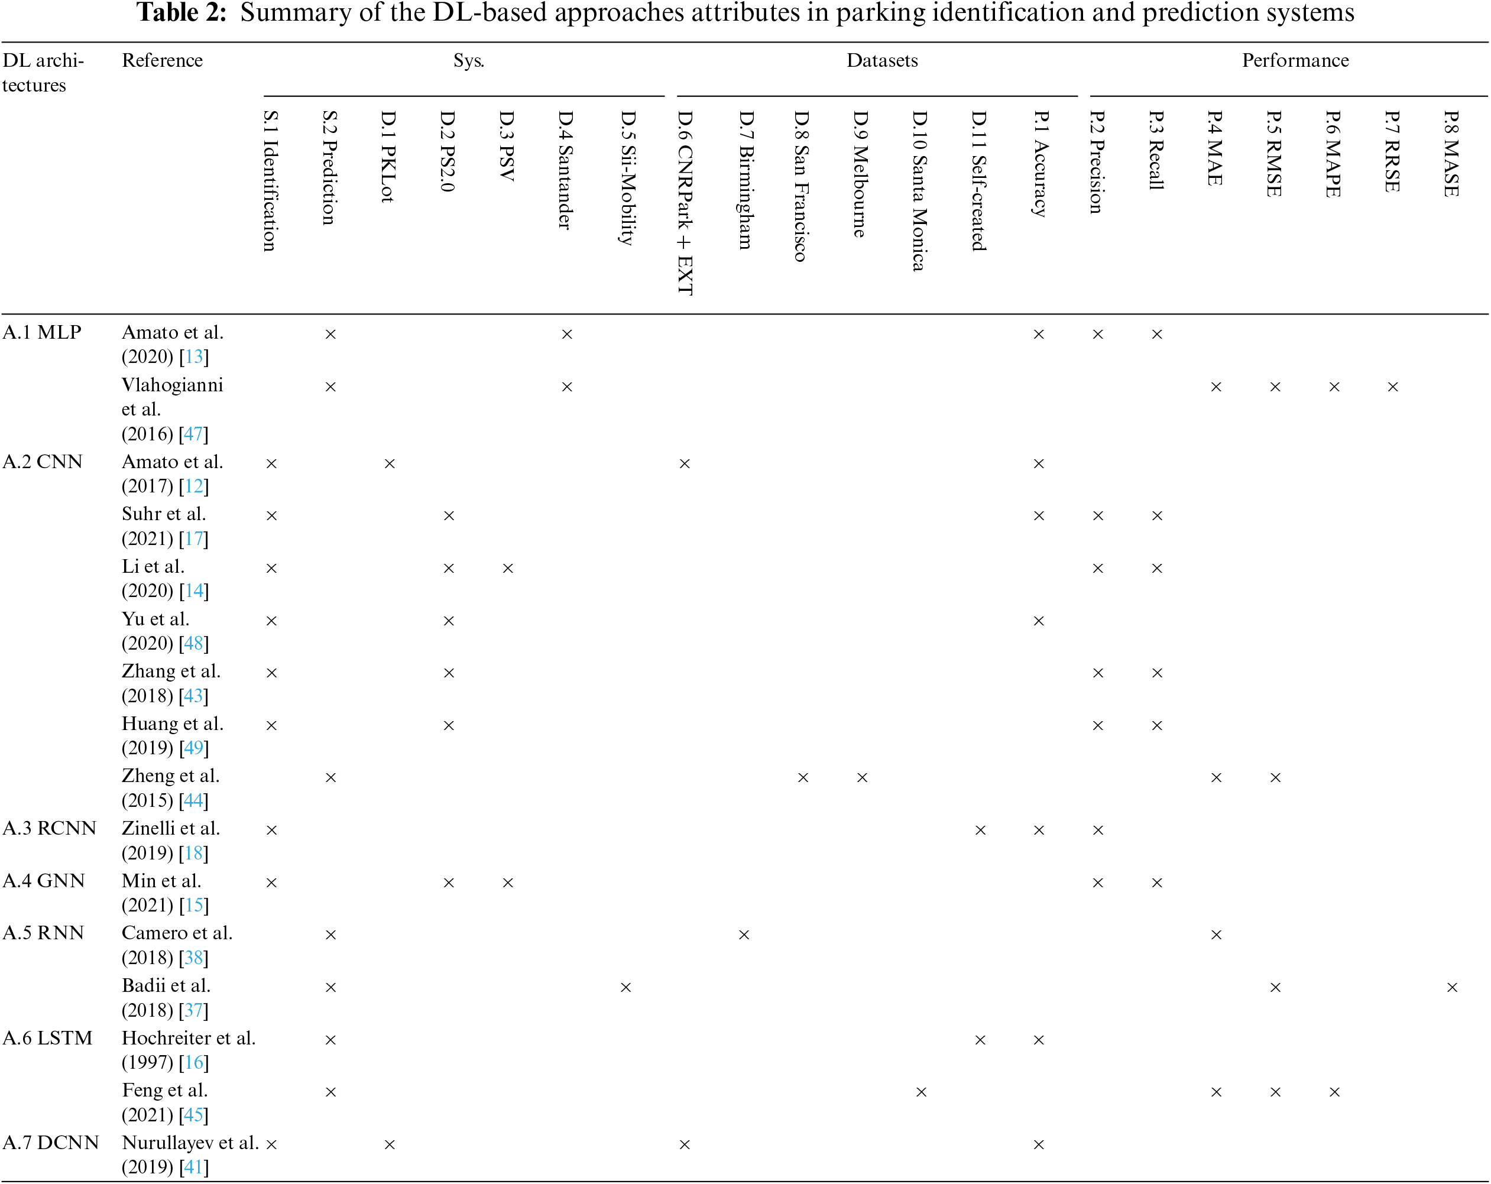Open citation link 47 for Vlahogianni
The width and height of the screenshot is (1491, 1184).
tap(194, 434)
